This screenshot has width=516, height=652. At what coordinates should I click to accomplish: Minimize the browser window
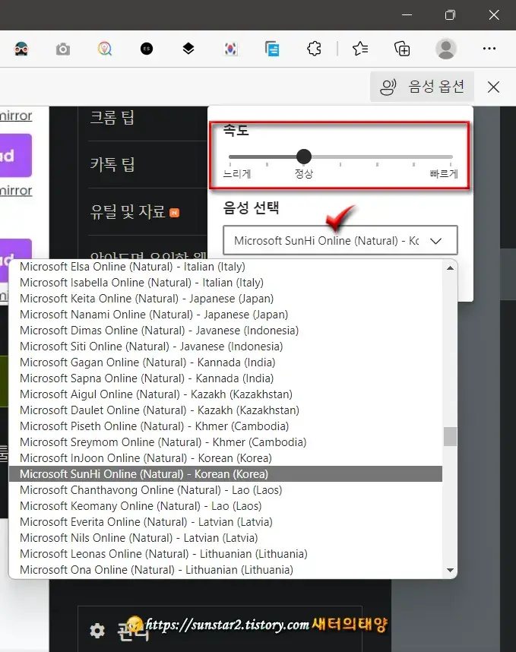[x=407, y=14]
